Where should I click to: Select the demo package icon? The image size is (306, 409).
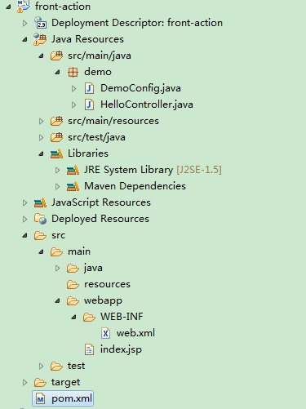pyautogui.click(x=73, y=72)
